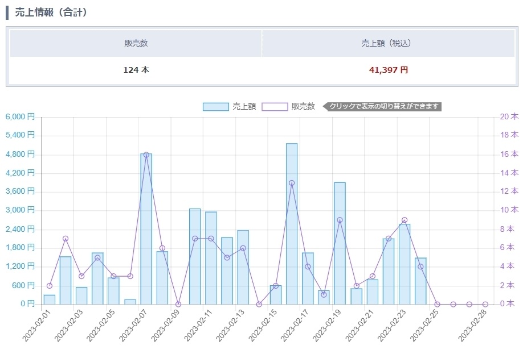This screenshot has height=354, width=527.
Task: Click the 2023-02-01 x-axis label
Action: (x=36, y=326)
